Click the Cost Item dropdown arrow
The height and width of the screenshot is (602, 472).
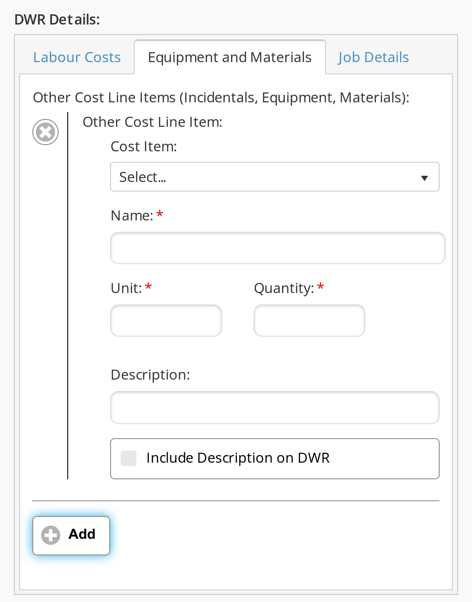(x=425, y=178)
